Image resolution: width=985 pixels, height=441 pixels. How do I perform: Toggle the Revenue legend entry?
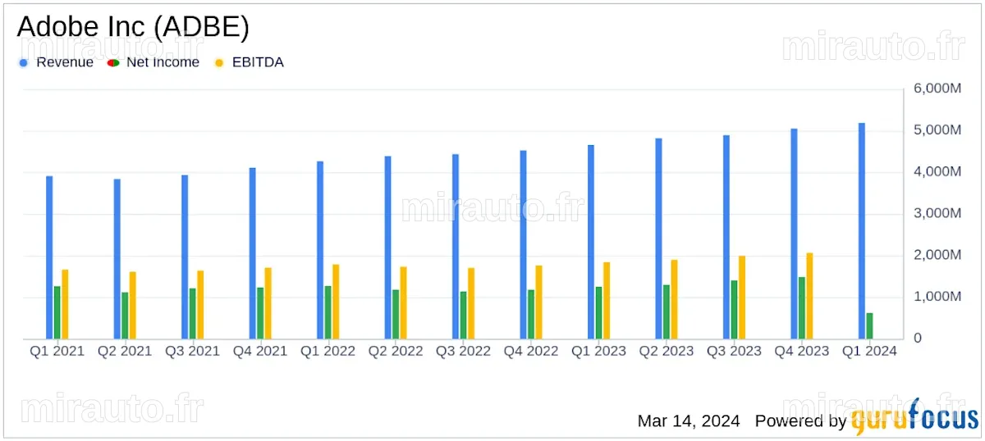click(56, 62)
